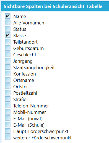Enable the Alle Vornamen column
Viewport: 109px width, 143px height.
tap(7, 22)
